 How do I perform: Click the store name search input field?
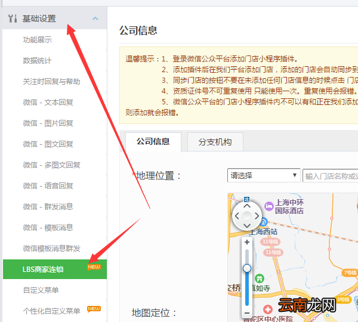tap(330, 176)
